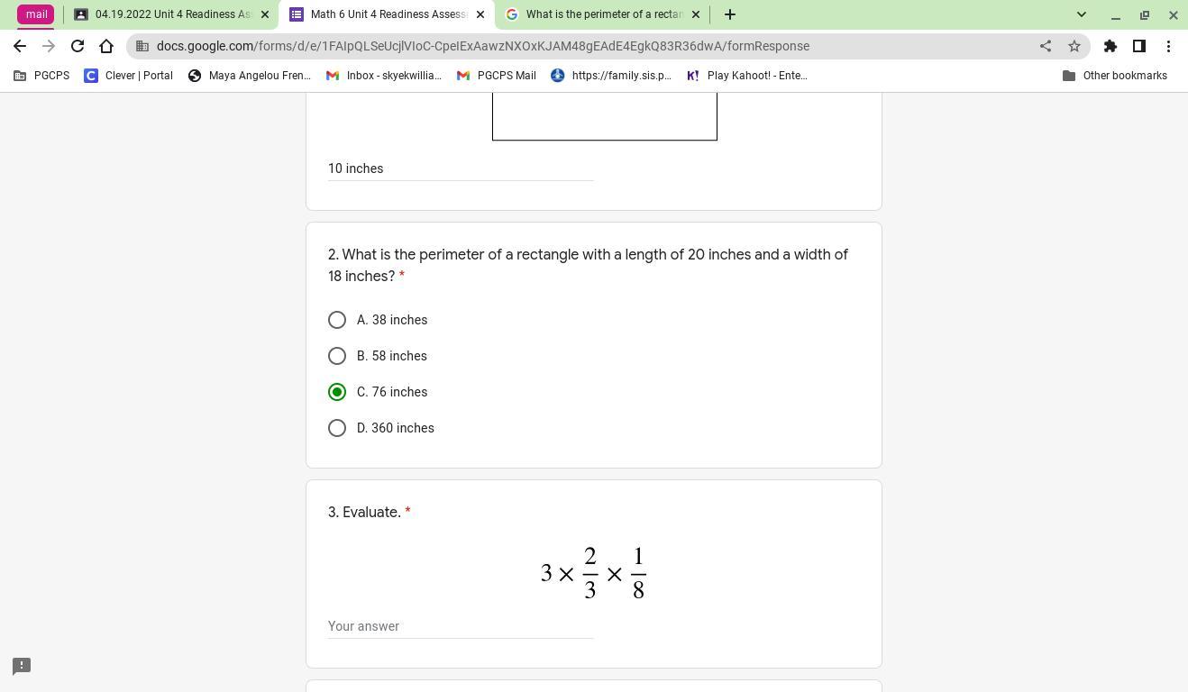Click the answer field for question 3
The height and width of the screenshot is (692, 1188).
461,626
